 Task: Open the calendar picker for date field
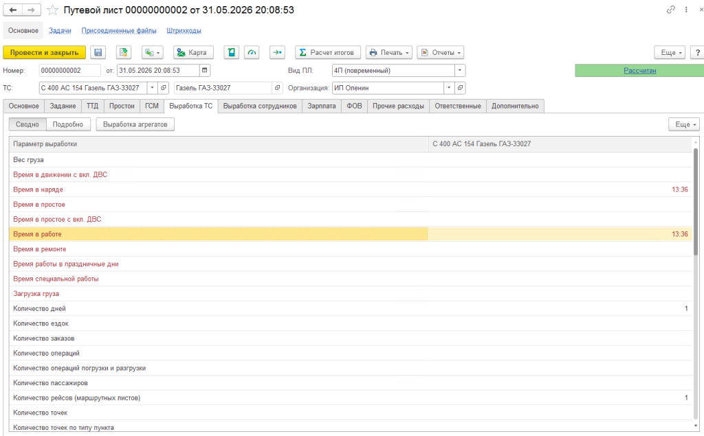click(x=205, y=71)
